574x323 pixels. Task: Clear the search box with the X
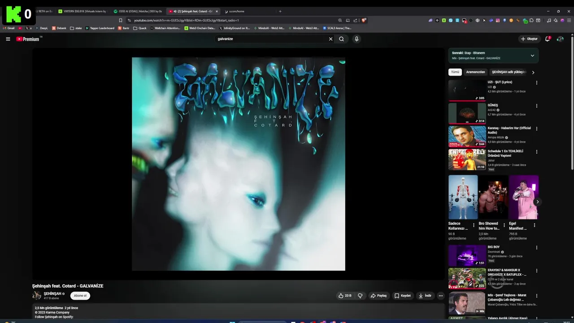(331, 39)
